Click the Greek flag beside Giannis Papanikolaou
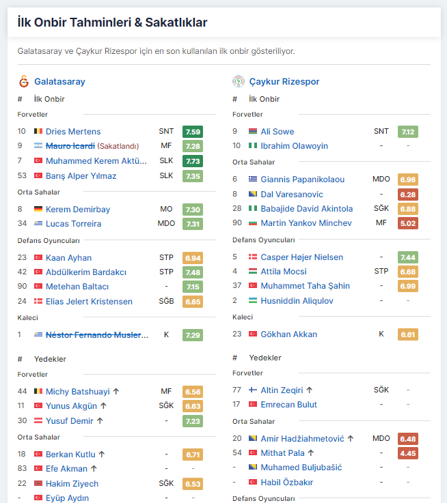Viewport: 447px width, 503px height. click(x=253, y=179)
